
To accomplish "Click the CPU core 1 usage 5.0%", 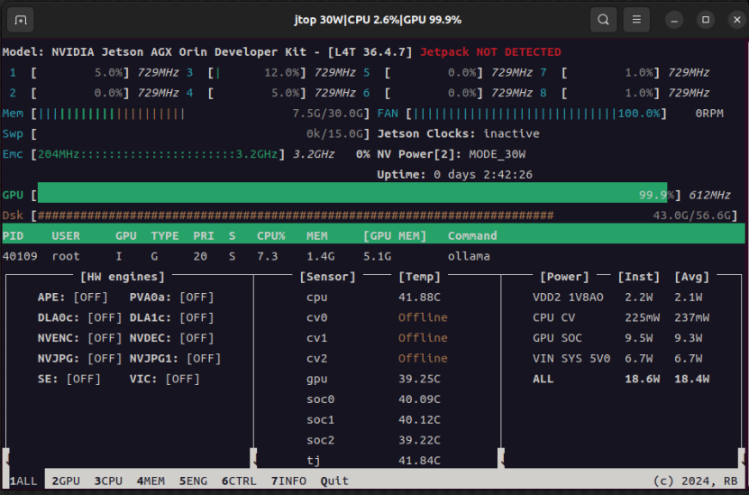I will click(x=108, y=73).
